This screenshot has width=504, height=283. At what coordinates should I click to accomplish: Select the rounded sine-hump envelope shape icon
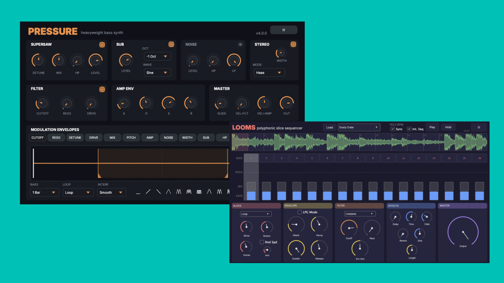tap(209, 191)
